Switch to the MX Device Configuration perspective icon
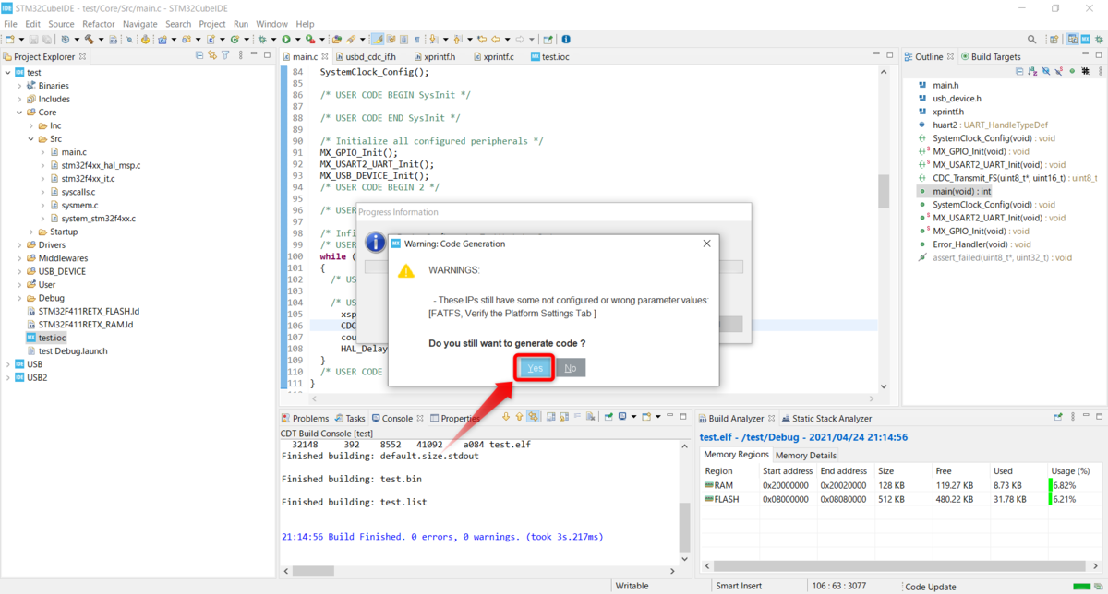Screen dimensions: 1108x594 1086,40
